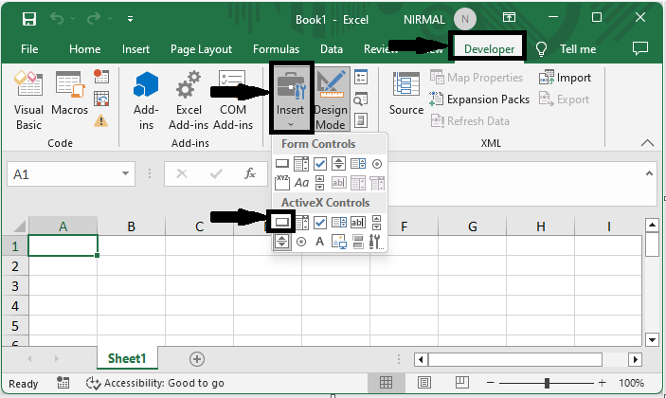Open the Macros dialog

click(70, 94)
